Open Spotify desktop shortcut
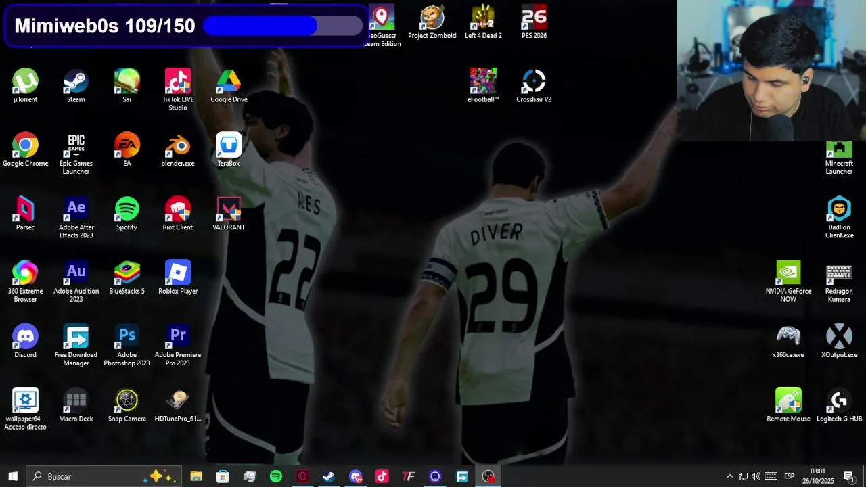Viewport: 866px width, 487px height. 127,214
